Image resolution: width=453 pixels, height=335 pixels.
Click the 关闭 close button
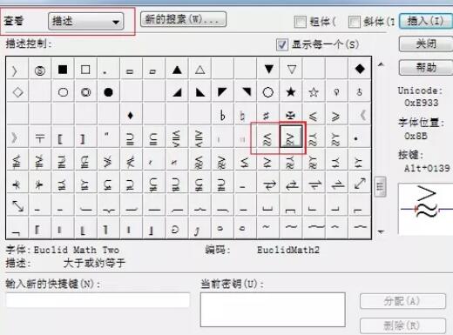click(x=426, y=44)
